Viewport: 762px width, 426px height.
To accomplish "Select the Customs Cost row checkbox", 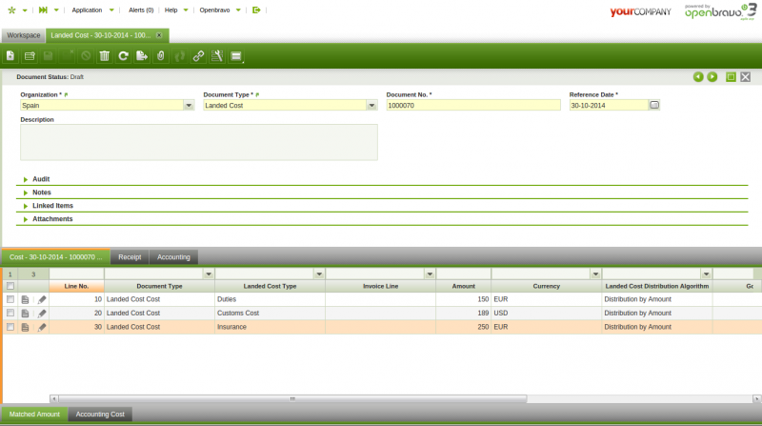I will coord(10,313).
